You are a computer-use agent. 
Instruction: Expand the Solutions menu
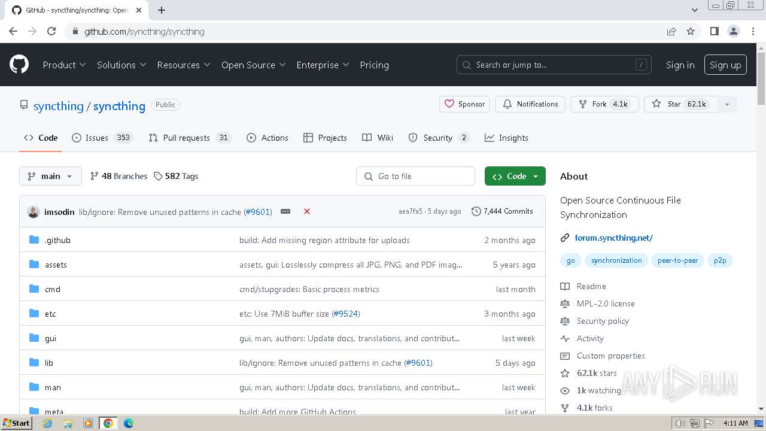point(121,65)
